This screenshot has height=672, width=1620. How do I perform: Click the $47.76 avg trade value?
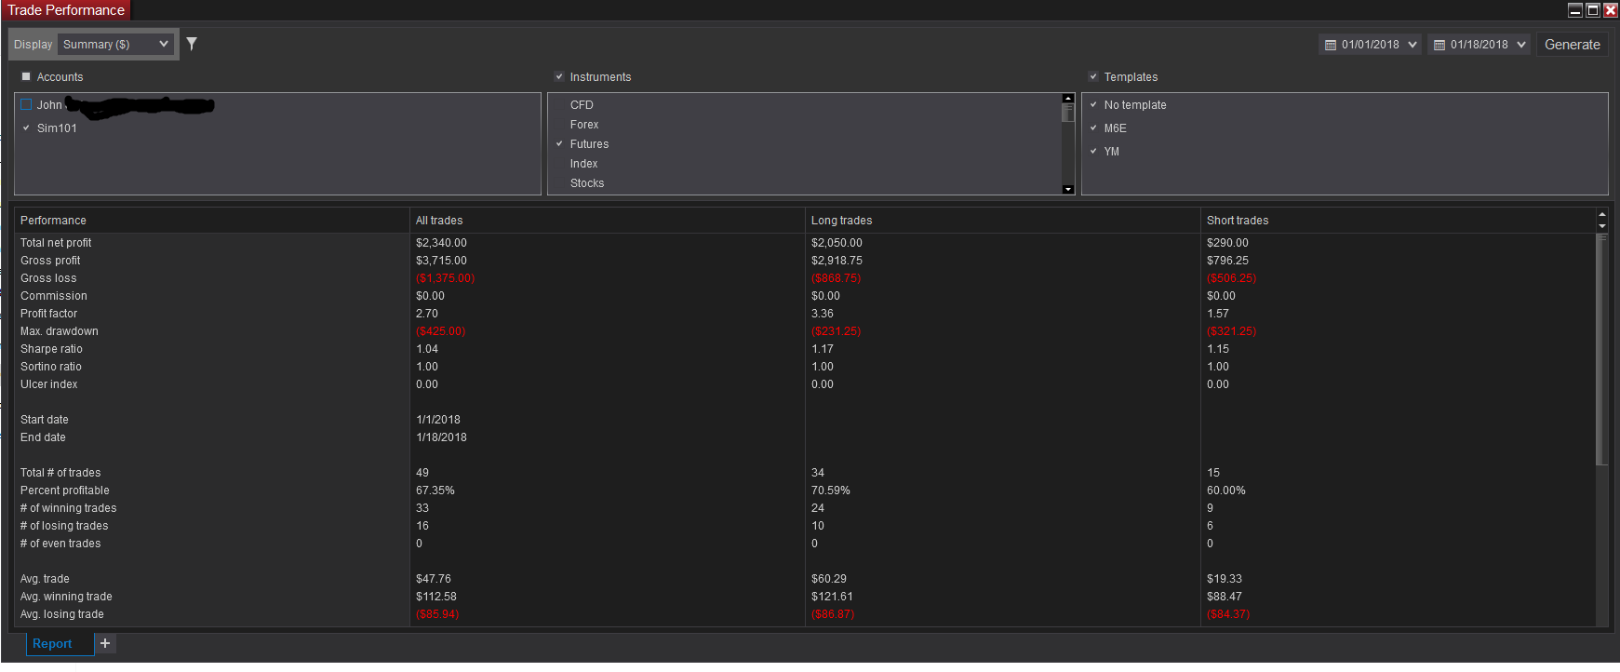coord(434,579)
